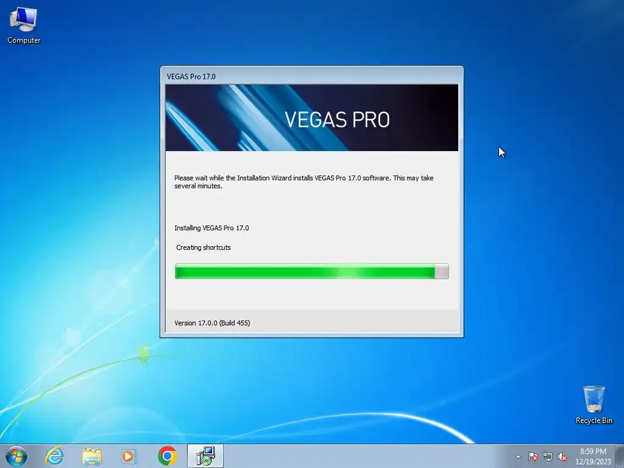
Task: Click the VEGAS PRO banner image
Action: coord(311,118)
